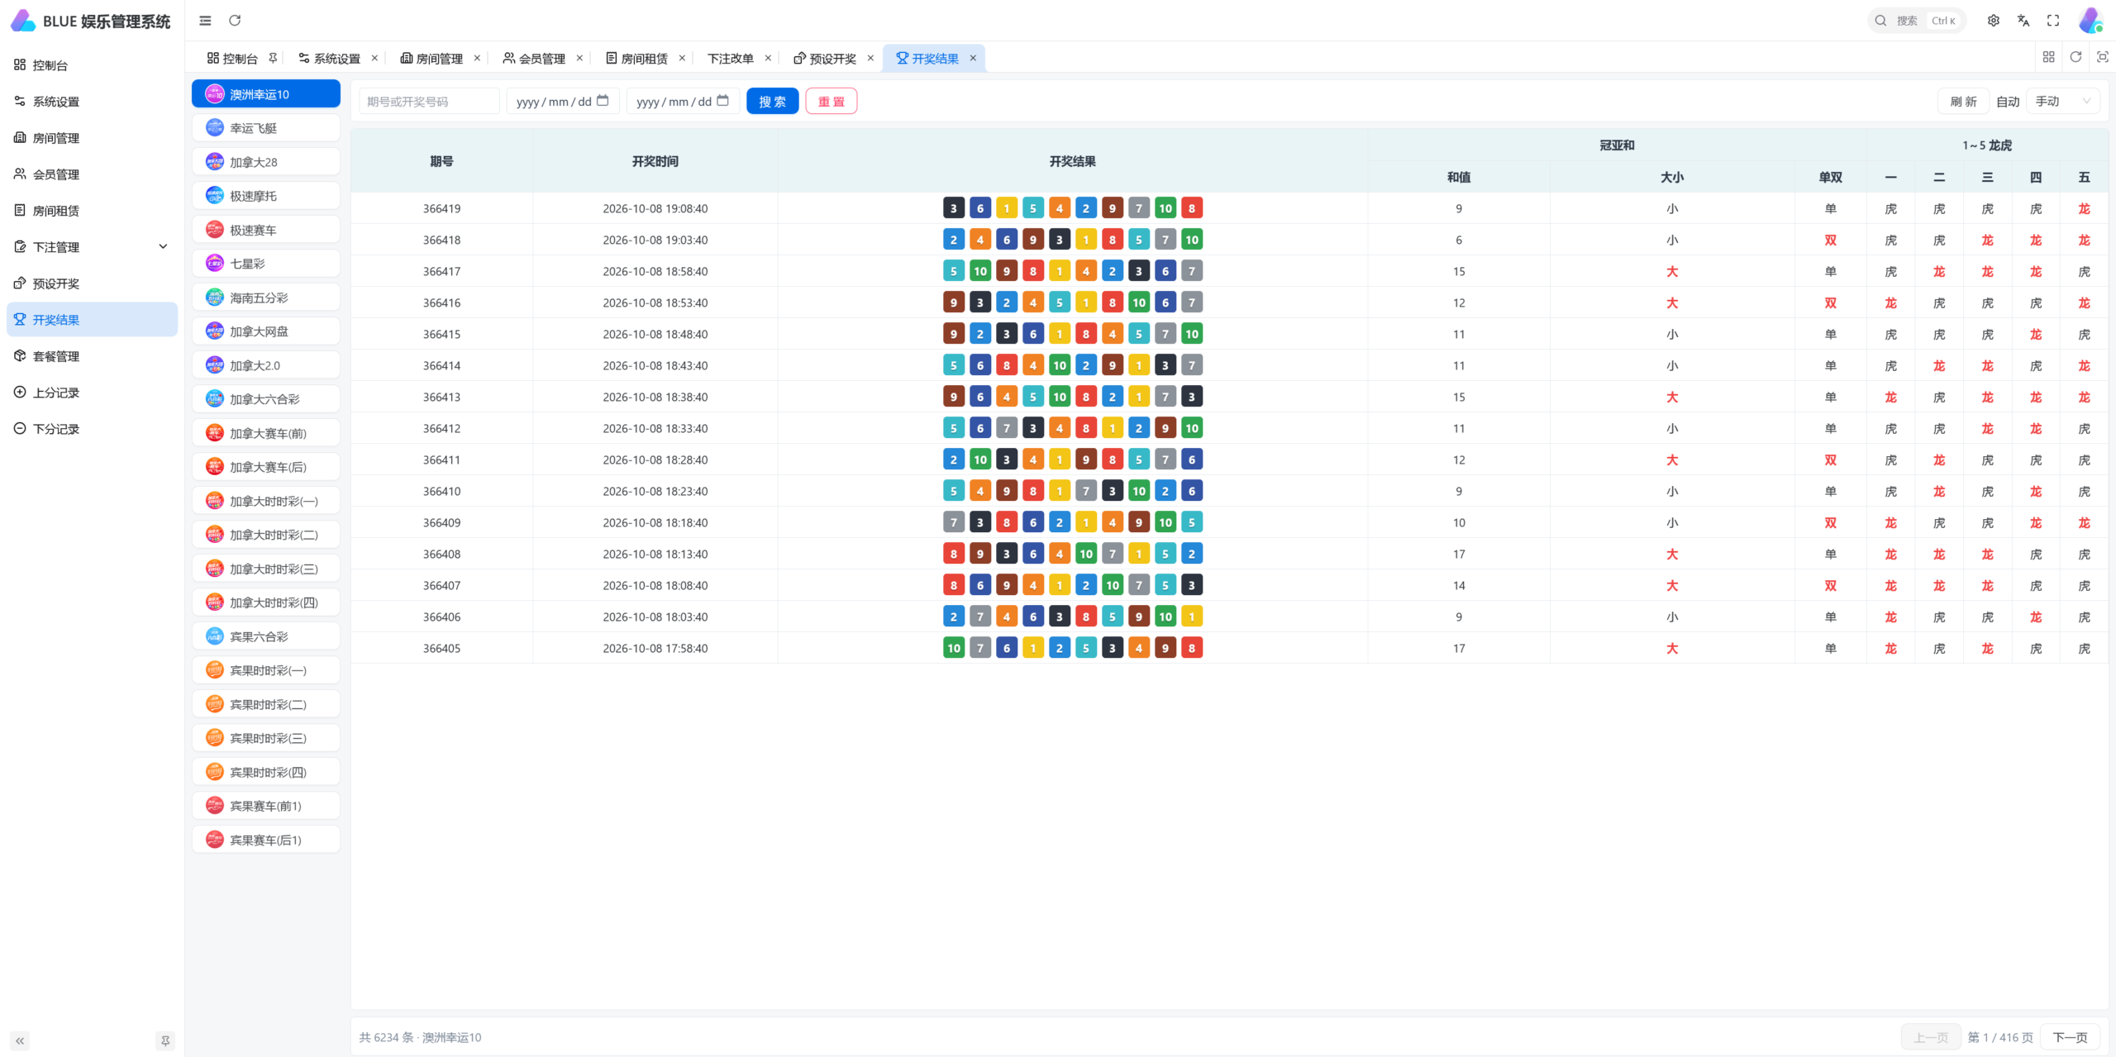Switch to the 预设开奖 tab
Screen dimensions: 2116x1057
click(x=833, y=58)
